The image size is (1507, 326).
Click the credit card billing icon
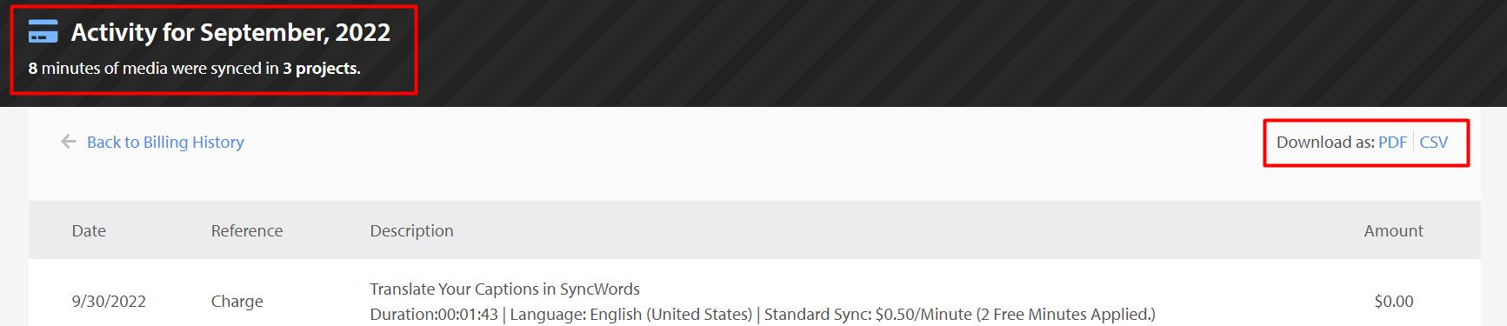(x=43, y=32)
